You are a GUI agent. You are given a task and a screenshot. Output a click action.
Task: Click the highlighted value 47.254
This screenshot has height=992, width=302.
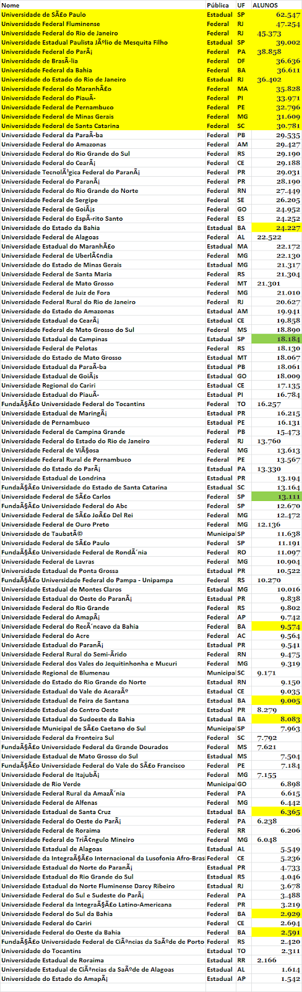click(x=288, y=24)
